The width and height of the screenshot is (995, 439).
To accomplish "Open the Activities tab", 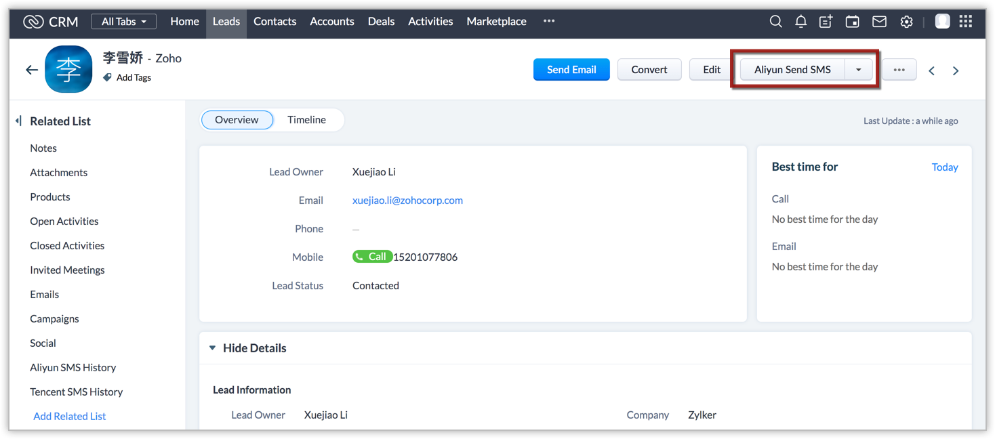I will point(430,22).
